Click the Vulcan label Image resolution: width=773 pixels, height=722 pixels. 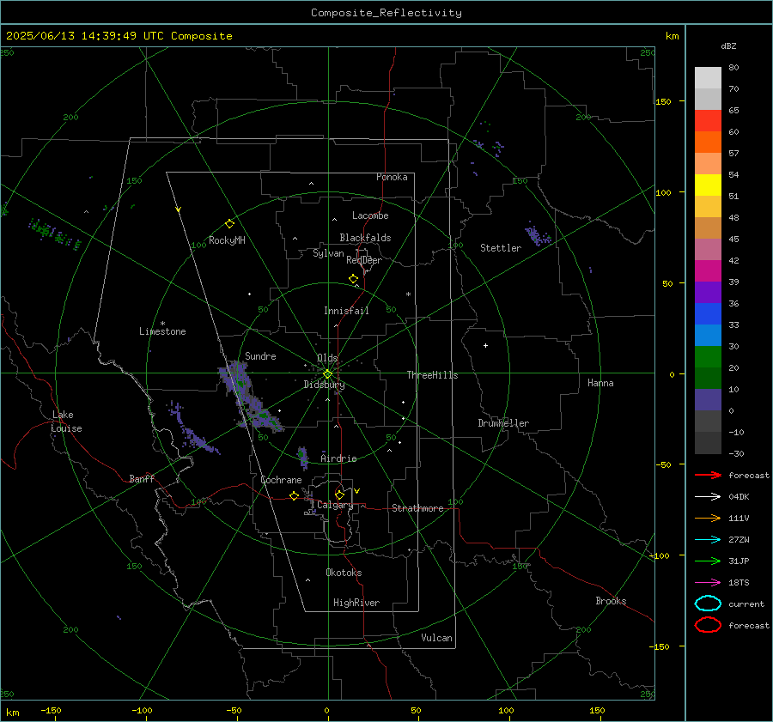437,638
